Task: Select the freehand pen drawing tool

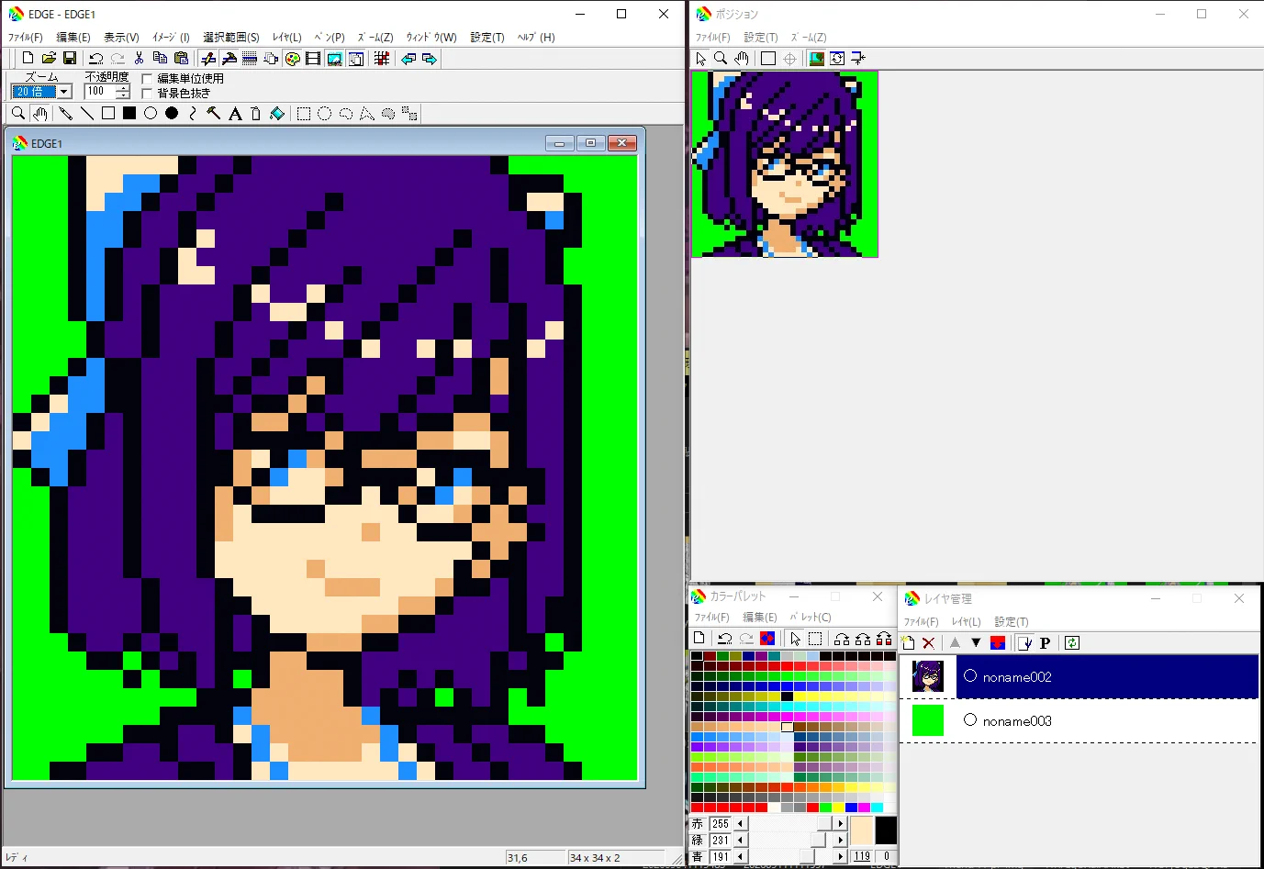Action: click(x=65, y=114)
